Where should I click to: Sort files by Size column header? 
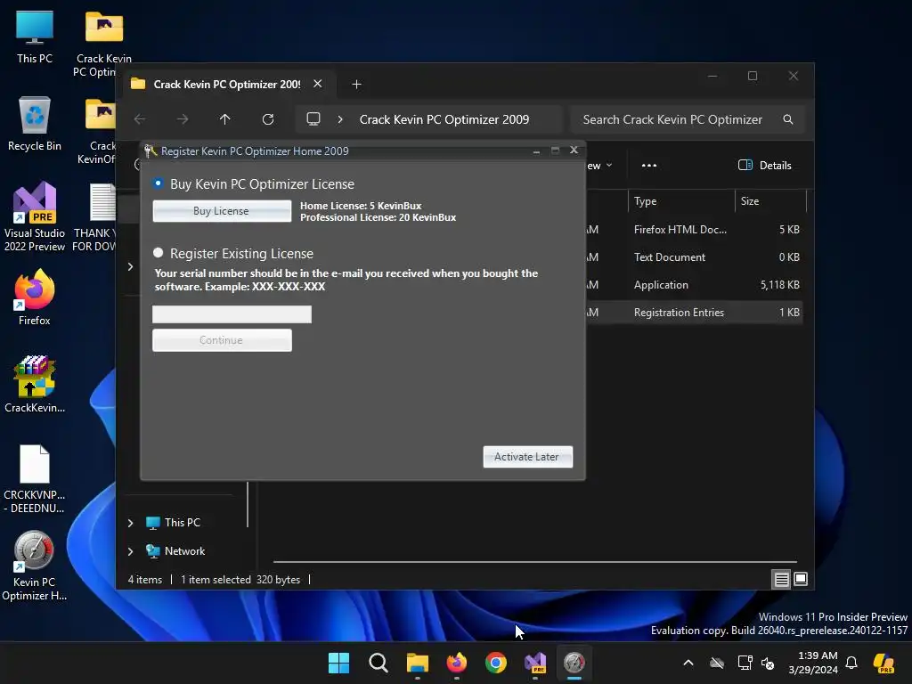[770, 201]
